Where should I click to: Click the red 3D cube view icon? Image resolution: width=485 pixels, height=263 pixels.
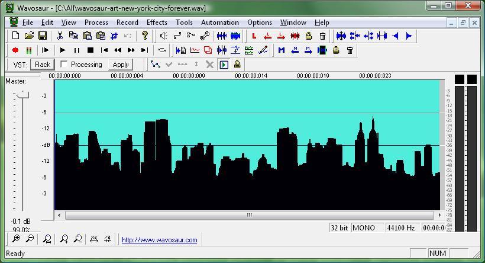[208, 50]
